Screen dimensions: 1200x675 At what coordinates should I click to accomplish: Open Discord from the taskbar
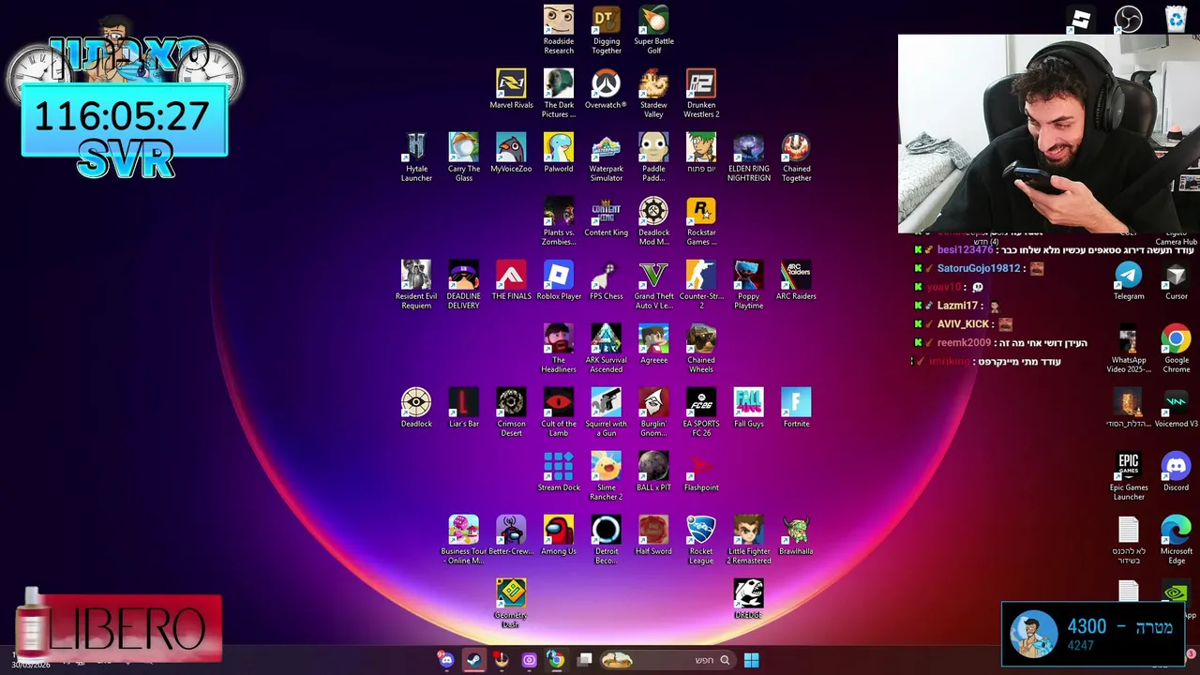coord(446,660)
